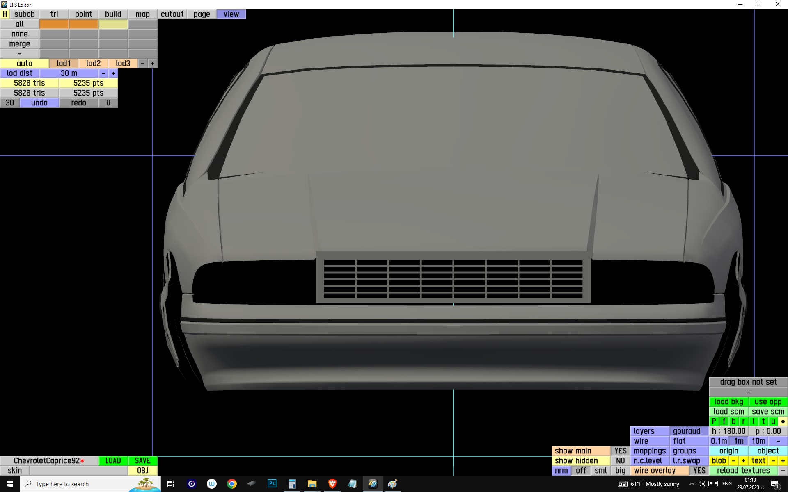Increase lod dist with plus button
Screen dimensions: 788x492
[x=113, y=73]
